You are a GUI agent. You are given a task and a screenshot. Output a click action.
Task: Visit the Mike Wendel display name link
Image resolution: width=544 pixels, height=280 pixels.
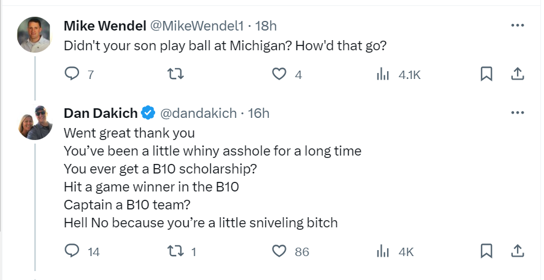pyautogui.click(x=105, y=26)
